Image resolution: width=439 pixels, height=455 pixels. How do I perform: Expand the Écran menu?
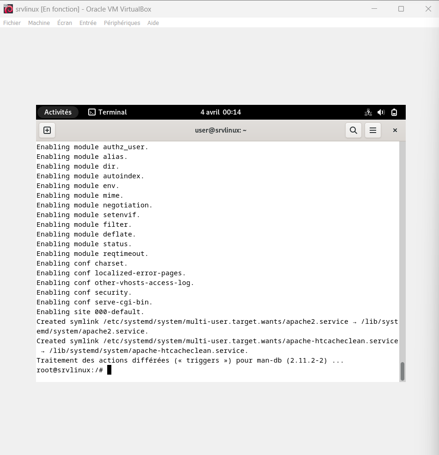(x=65, y=23)
